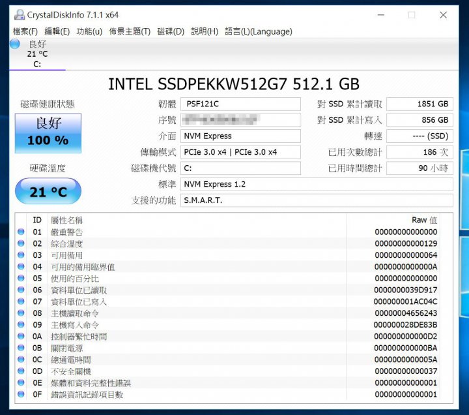Click the power on count 186 次
The height and width of the screenshot is (415, 469).
(x=419, y=152)
